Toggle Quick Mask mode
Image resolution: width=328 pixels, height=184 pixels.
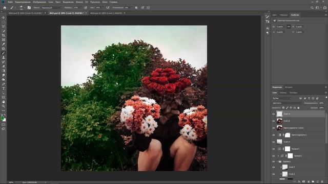[4, 125]
